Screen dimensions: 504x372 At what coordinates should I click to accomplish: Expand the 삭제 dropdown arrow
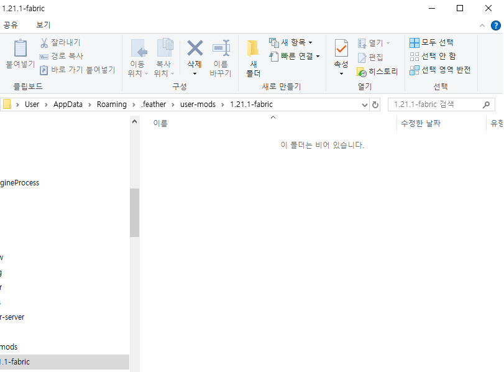coord(195,73)
